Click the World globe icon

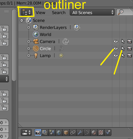pyautogui.click(x=36, y=34)
